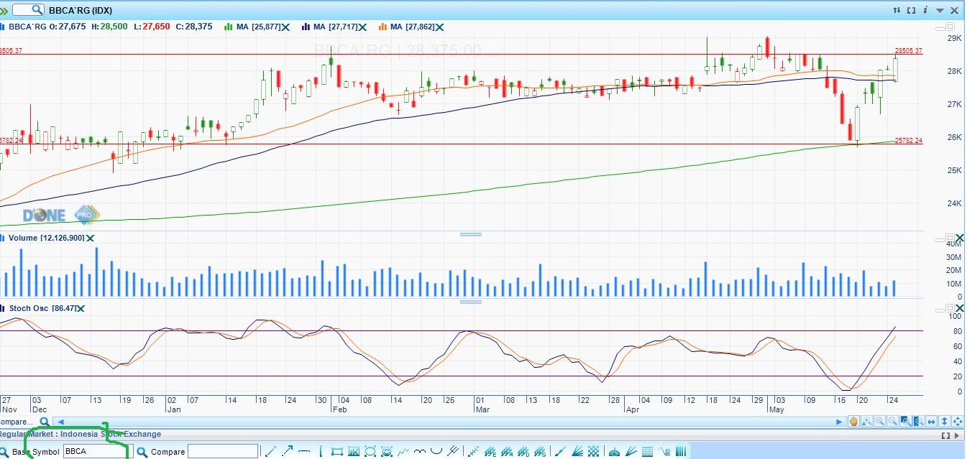
Task: Select the smiley symbol tool
Action: [387, 451]
